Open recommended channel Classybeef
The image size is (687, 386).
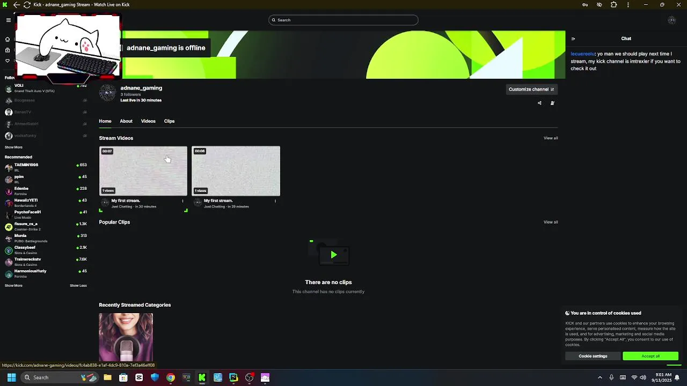[46, 250]
